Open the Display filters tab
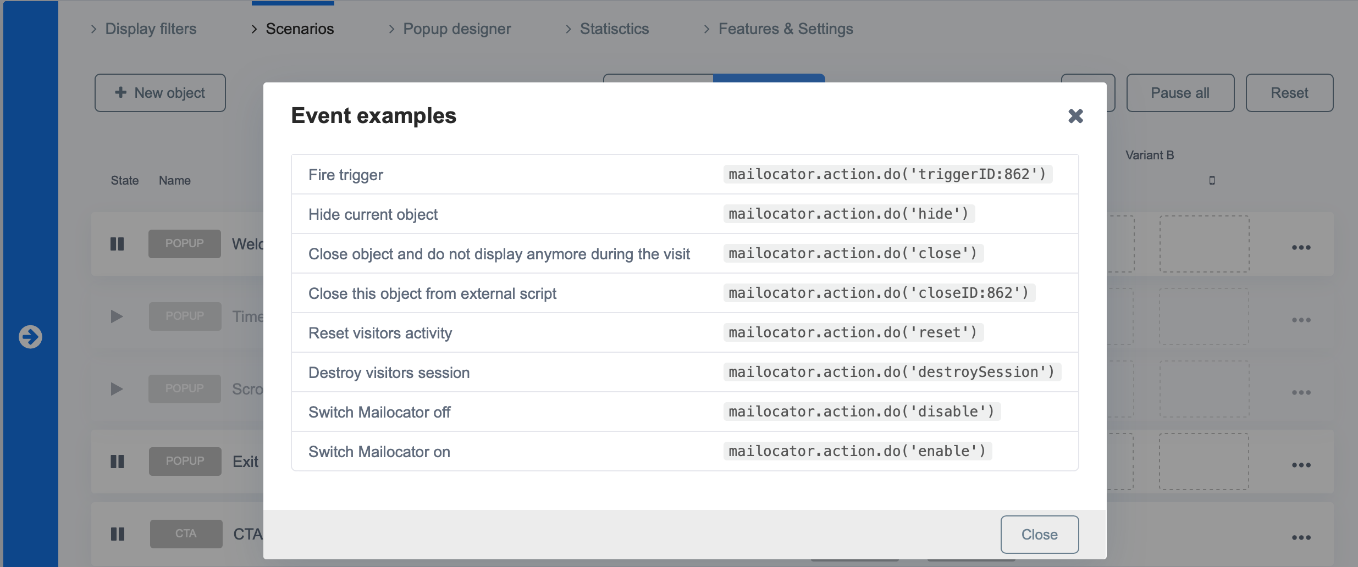The height and width of the screenshot is (567, 1358). 143,29
